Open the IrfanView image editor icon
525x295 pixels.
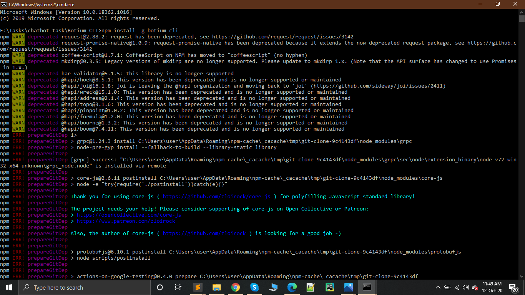point(310,287)
